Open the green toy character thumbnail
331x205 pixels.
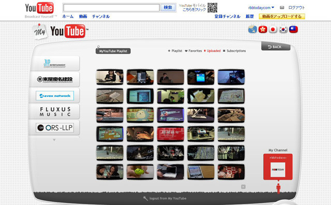(140, 172)
